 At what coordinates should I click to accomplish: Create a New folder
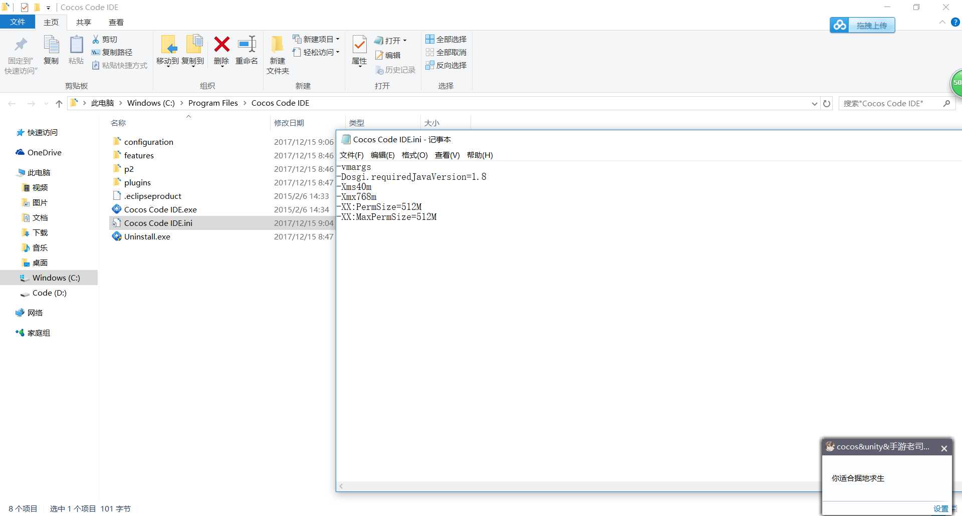pyautogui.click(x=278, y=55)
